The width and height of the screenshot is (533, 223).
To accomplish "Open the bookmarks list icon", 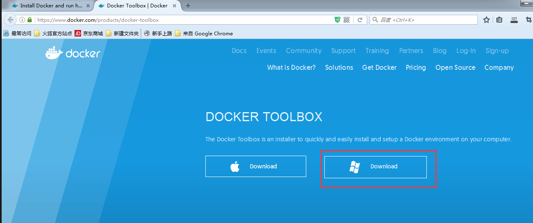I will (499, 20).
